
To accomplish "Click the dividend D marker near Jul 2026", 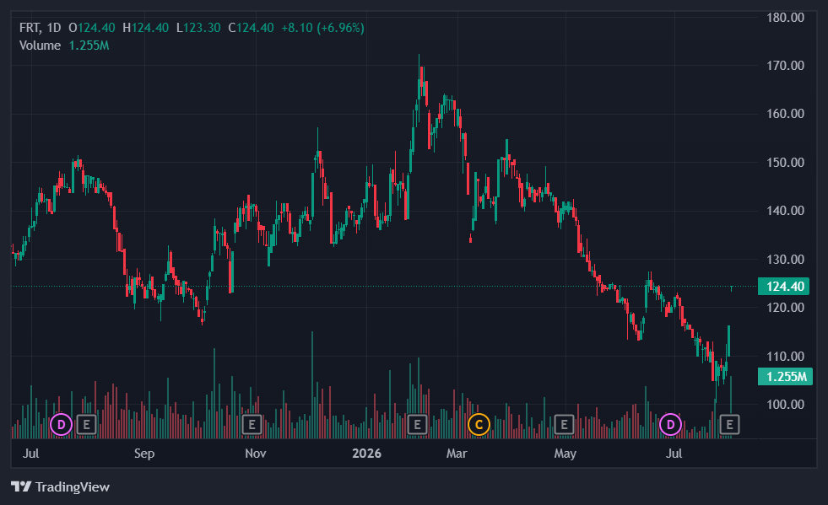I will coord(671,424).
